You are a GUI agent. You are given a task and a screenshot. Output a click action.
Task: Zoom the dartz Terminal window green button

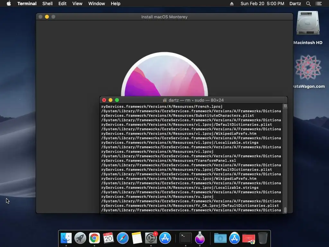pyautogui.click(x=117, y=100)
